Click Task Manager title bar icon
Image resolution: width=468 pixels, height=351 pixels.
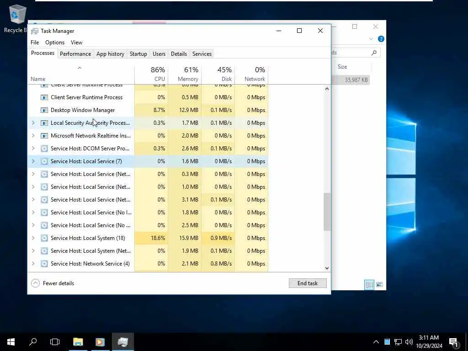(x=35, y=31)
